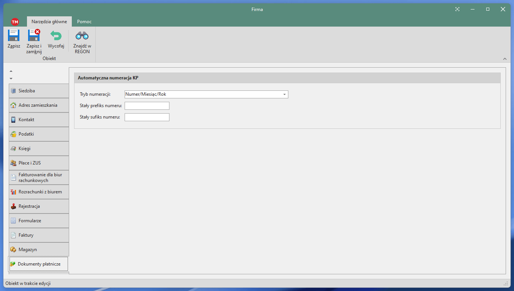
Task: Open Adres zamieszkania section
Action: (39, 105)
